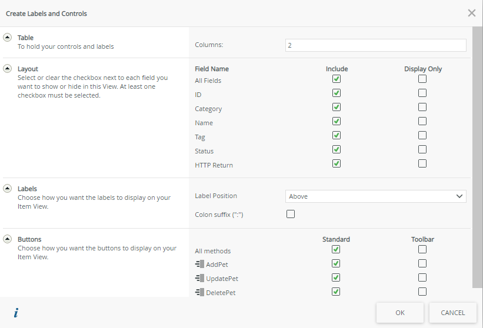Collapse the Layout section
Screen dimensions: 483x328
tap(8, 68)
